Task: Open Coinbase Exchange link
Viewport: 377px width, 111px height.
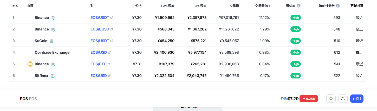Action: (x=52, y=52)
